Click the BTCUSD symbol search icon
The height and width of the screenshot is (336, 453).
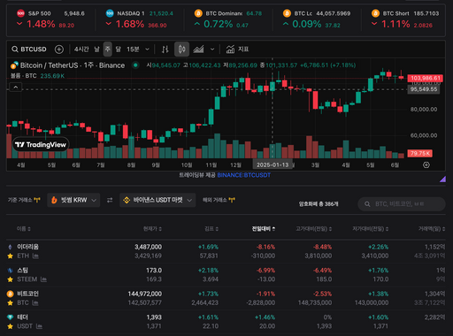pos(15,50)
